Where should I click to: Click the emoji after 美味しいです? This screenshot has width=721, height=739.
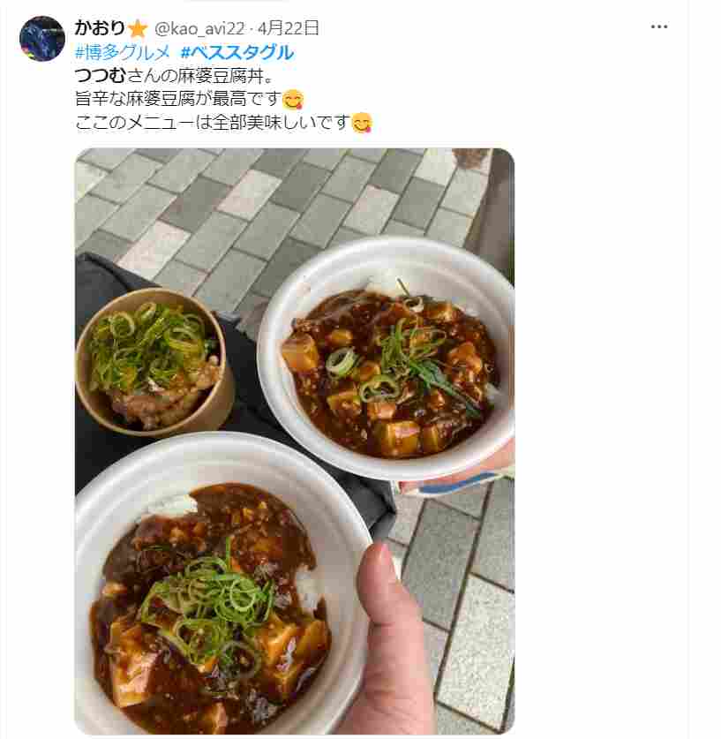click(362, 123)
